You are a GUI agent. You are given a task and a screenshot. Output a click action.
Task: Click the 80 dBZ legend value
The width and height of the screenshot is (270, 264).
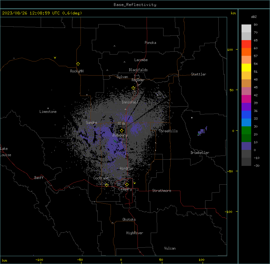tap(256, 25)
